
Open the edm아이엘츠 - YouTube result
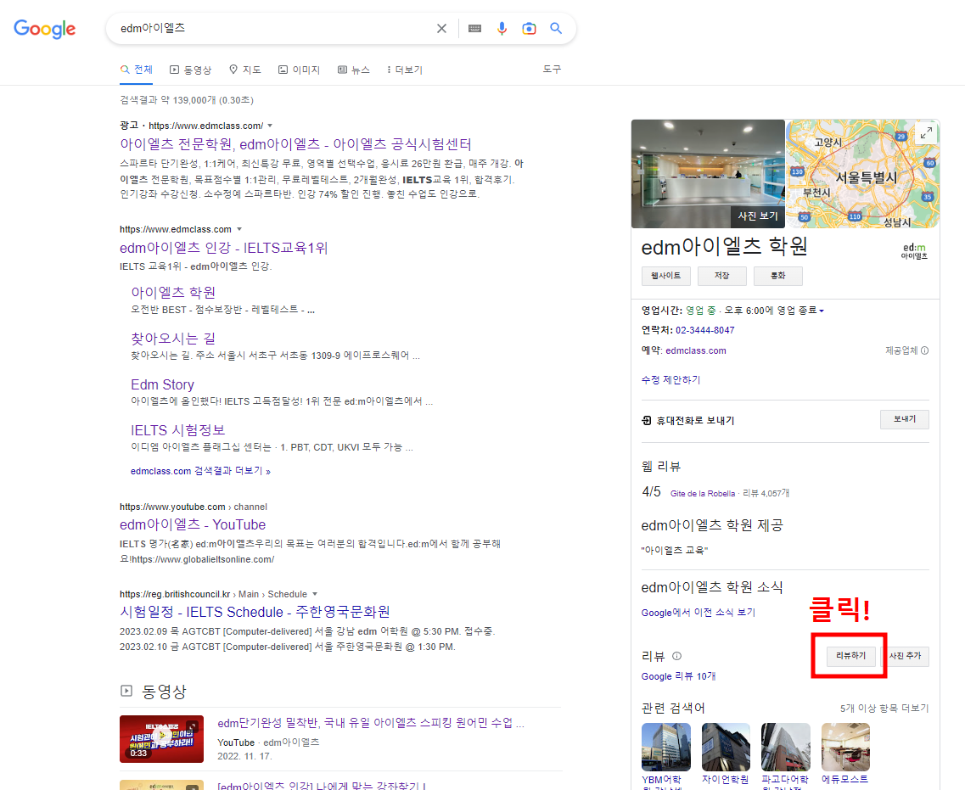[193, 524]
